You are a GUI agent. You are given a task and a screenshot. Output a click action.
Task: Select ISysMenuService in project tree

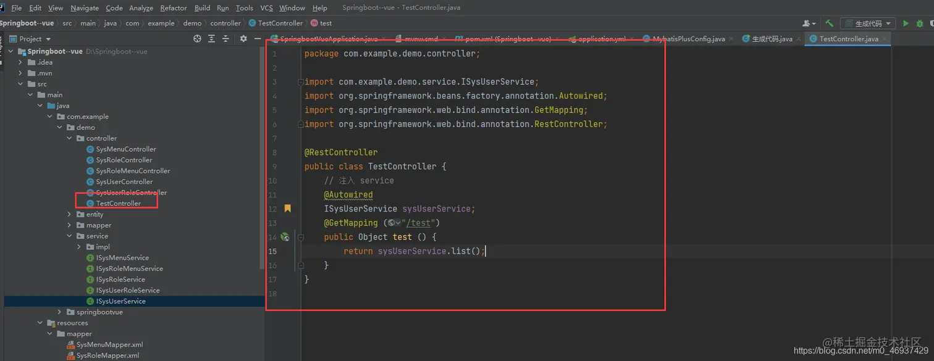(122, 257)
